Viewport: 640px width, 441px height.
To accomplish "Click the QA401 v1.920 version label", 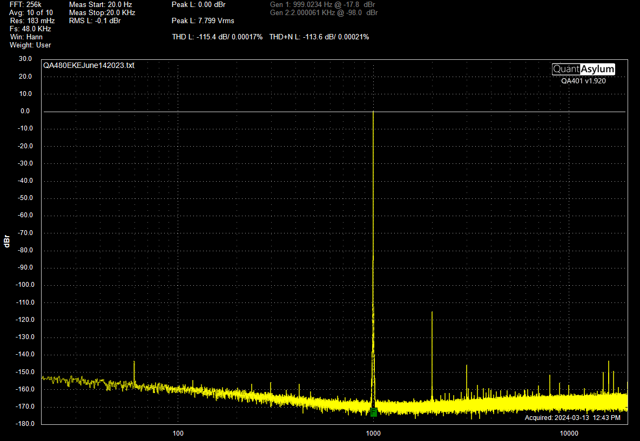I will (583, 81).
